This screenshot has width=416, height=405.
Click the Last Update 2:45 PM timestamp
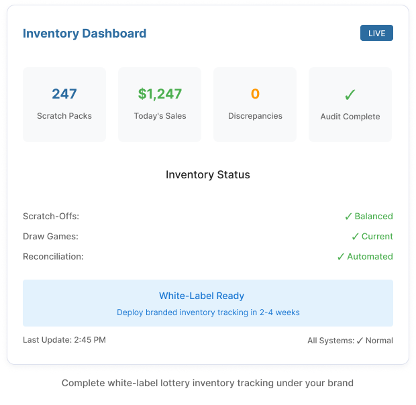tap(64, 340)
